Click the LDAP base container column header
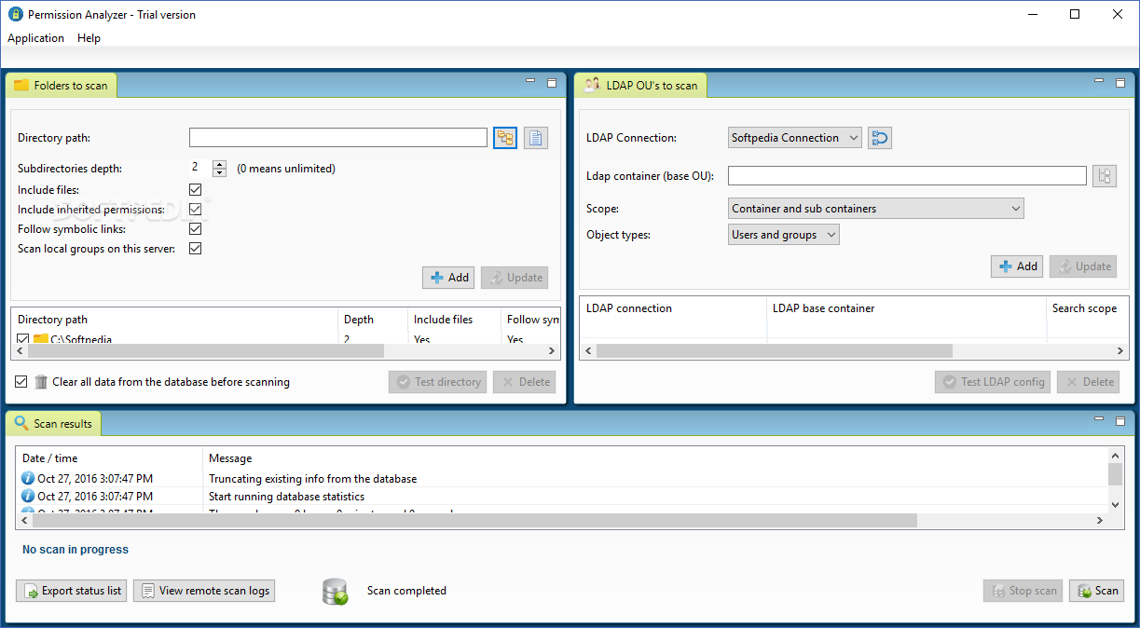The width and height of the screenshot is (1140, 628). tap(905, 308)
